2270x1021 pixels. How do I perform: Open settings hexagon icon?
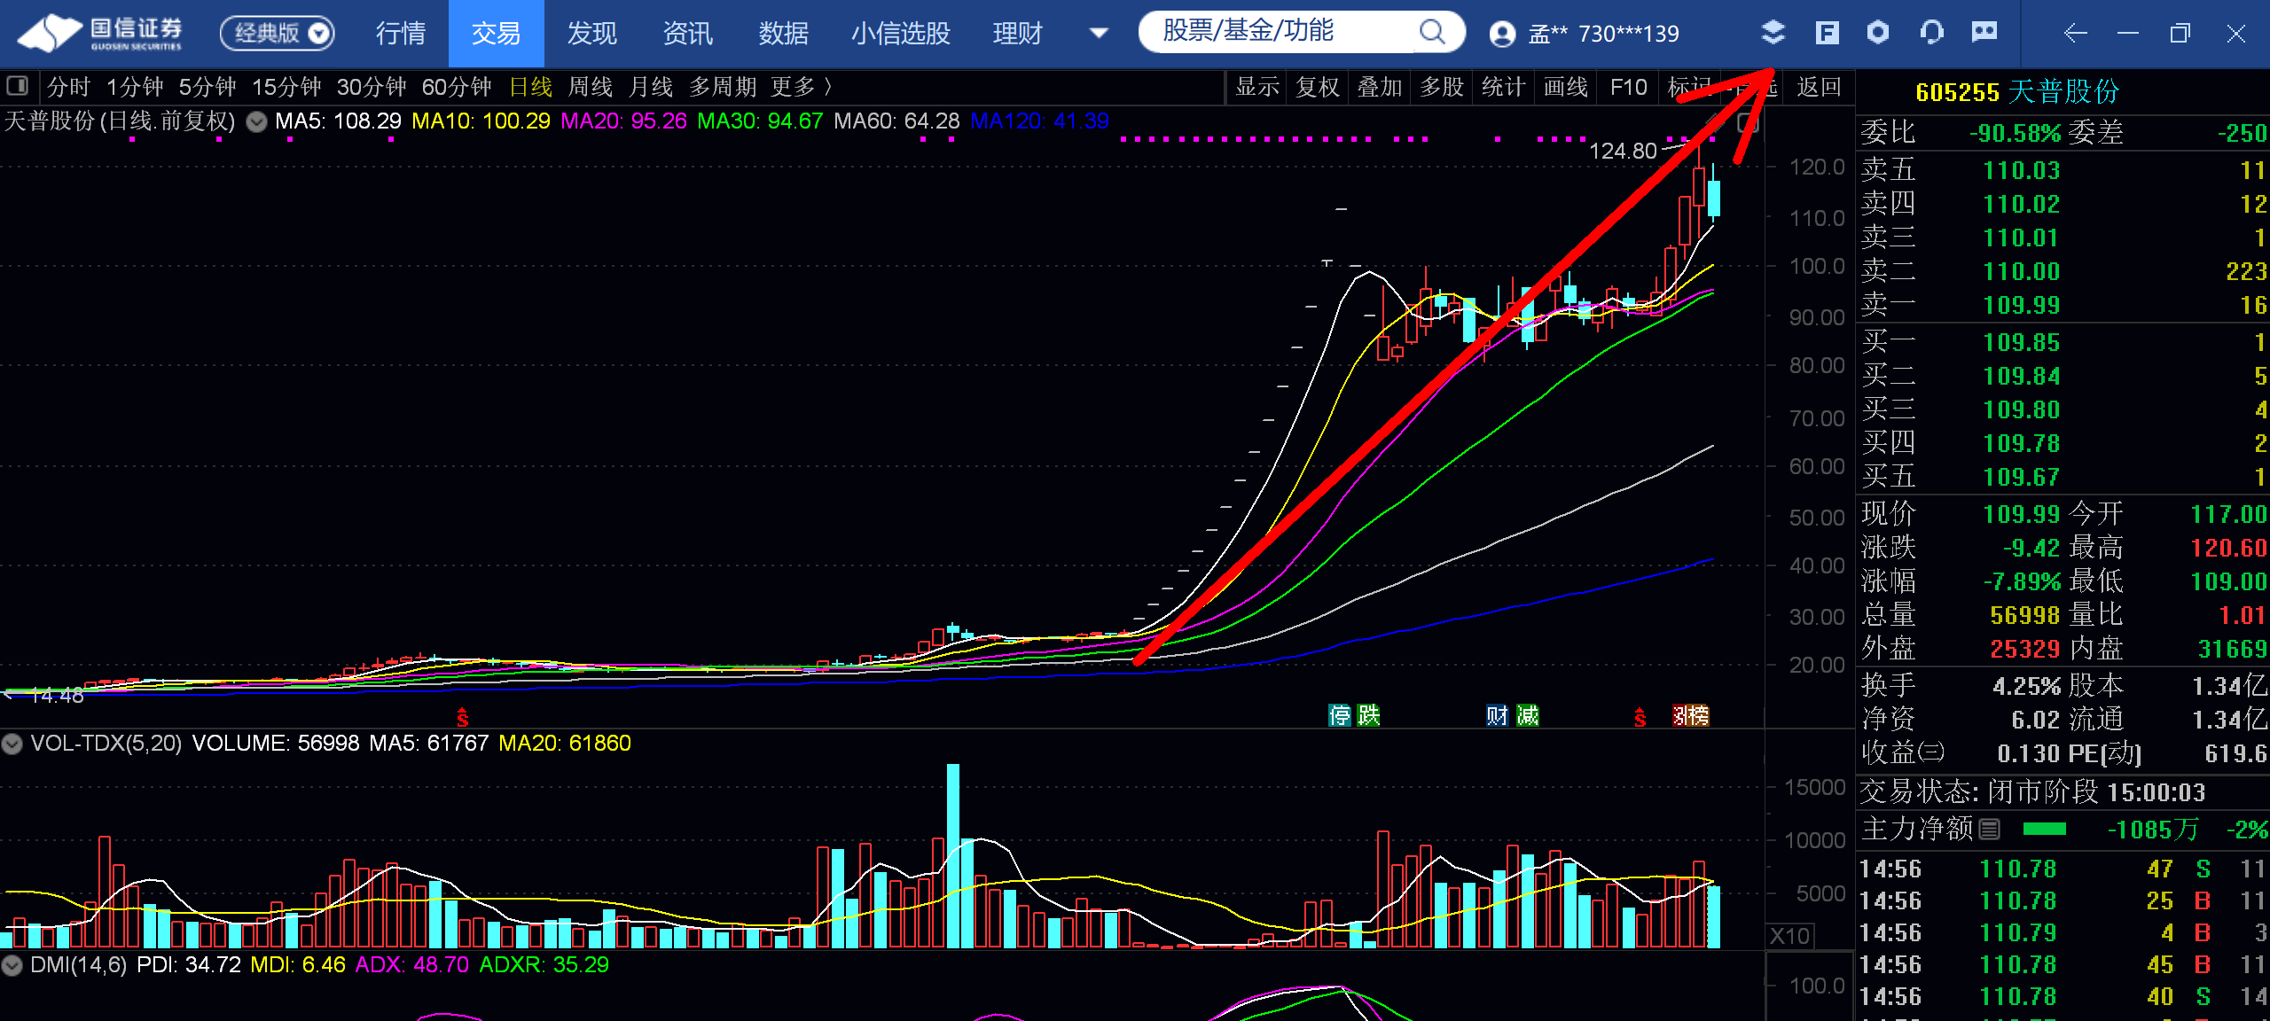click(1878, 33)
